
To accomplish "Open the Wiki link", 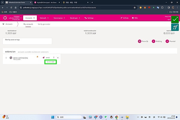I will [x=135, y=18].
